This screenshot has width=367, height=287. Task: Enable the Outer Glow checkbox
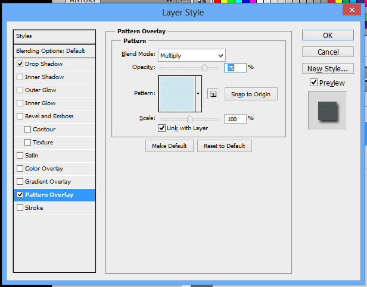[20, 90]
